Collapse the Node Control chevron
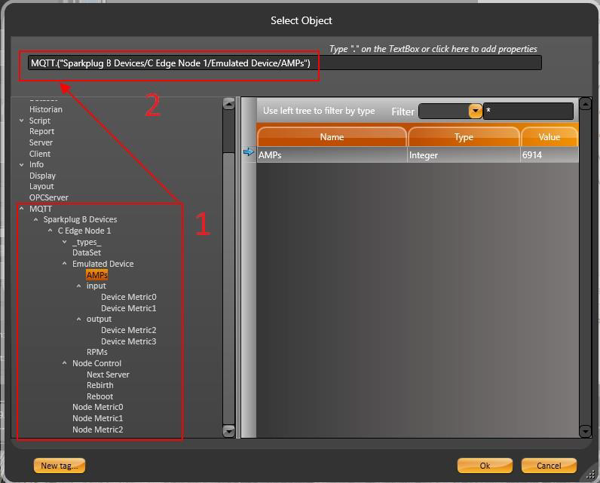This screenshot has width=600, height=483. click(64, 363)
